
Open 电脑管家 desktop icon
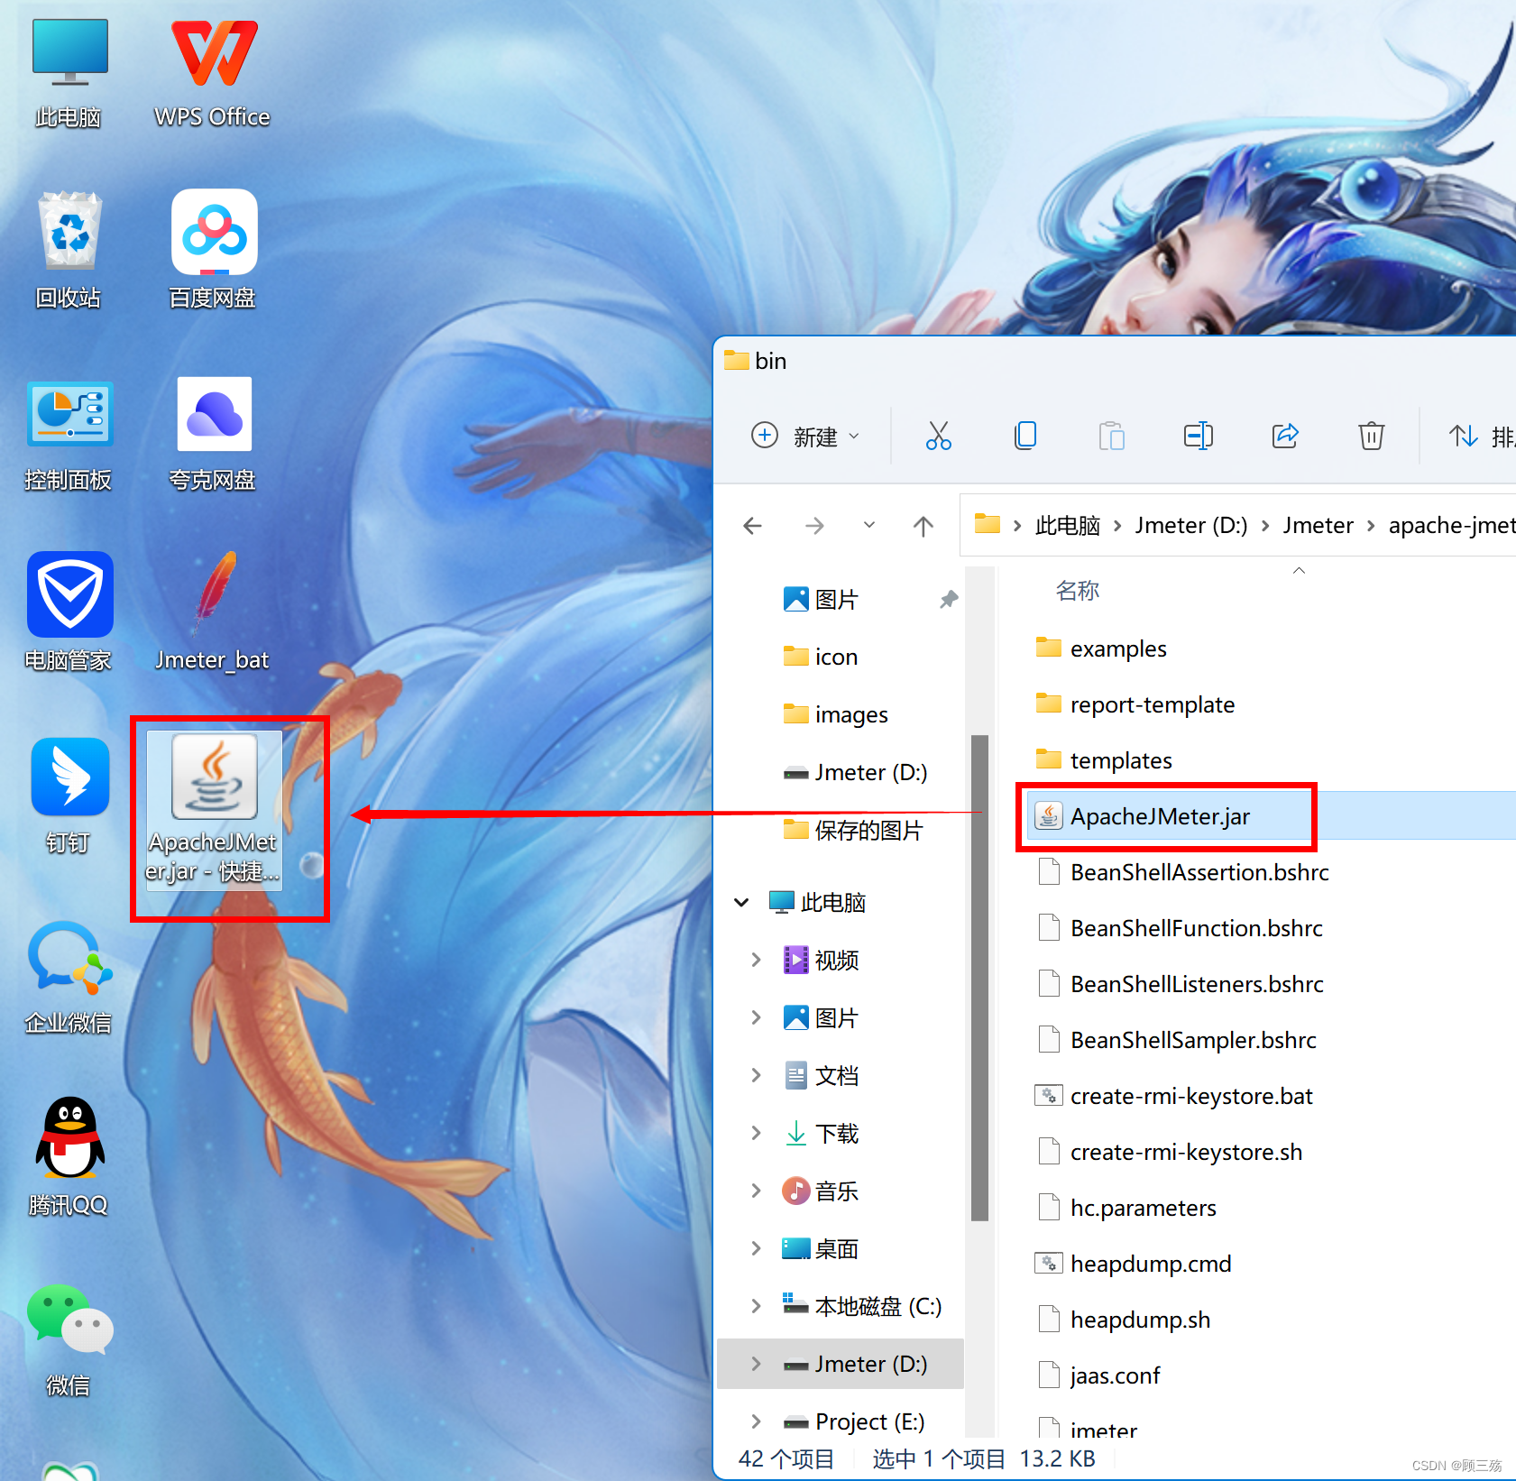69,613
